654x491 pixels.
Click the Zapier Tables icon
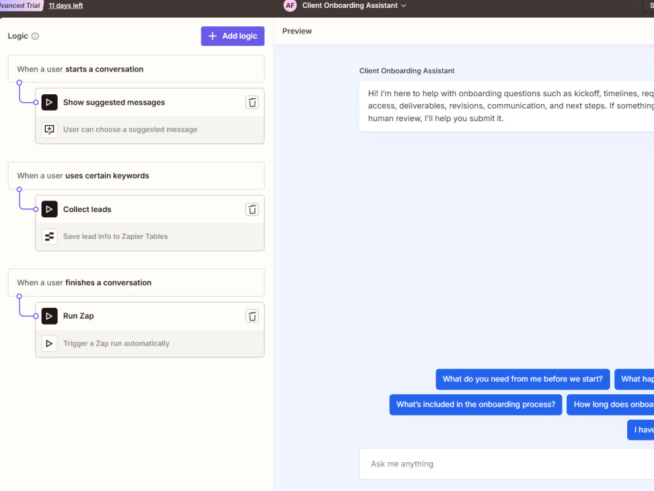click(49, 236)
